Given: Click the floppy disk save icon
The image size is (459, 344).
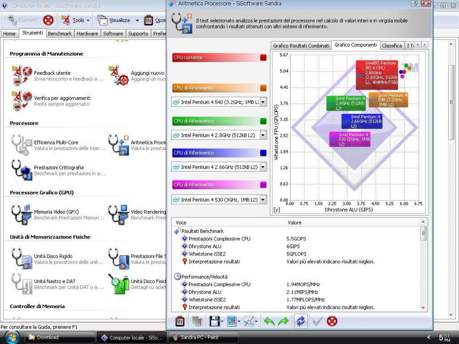Looking at the screenshot, I should (213, 321).
